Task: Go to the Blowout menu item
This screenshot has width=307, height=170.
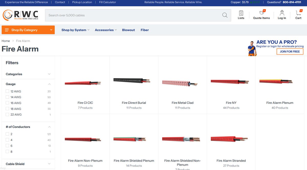Action: click(x=128, y=30)
